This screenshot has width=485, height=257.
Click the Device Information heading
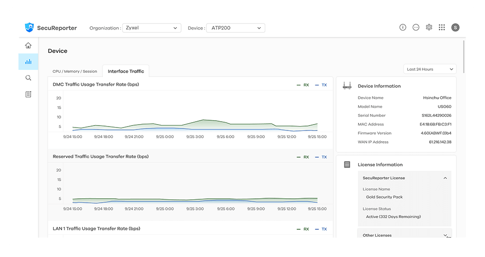(x=379, y=86)
